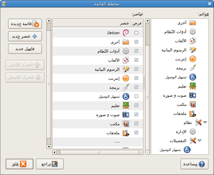Viewport: 214px width, 175px height.
Task: Open مساعدة (Help) button
Action: (194, 164)
